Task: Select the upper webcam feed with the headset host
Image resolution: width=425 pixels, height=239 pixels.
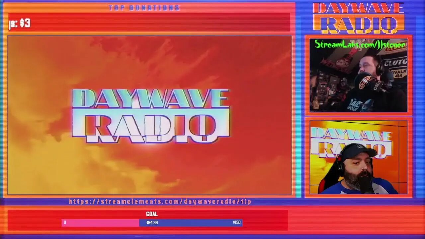Action: [x=359, y=75]
